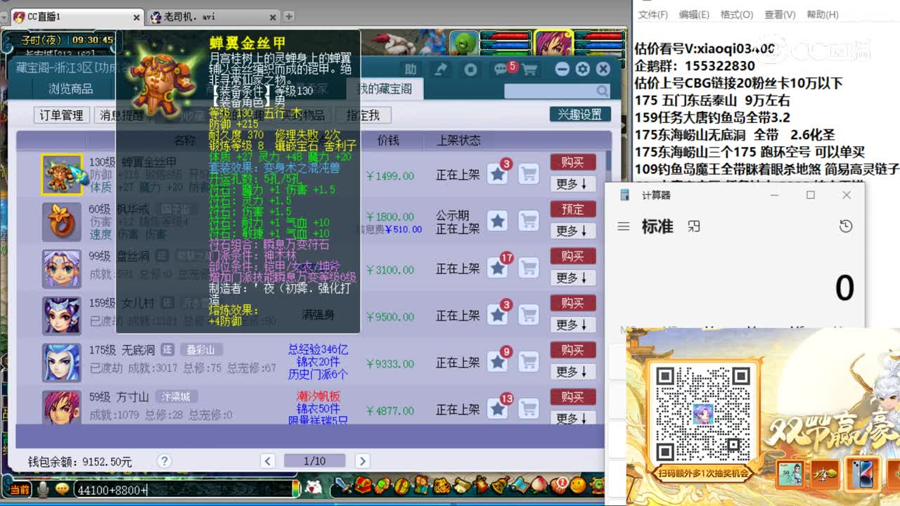Expand 更多 for 蝉翼金丝甲 row
Viewport: 900px width, 506px height.
pyautogui.click(x=572, y=183)
